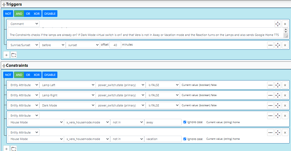Toggle Ignore case for away constraint
The height and width of the screenshot is (151, 291).
coord(185,122)
